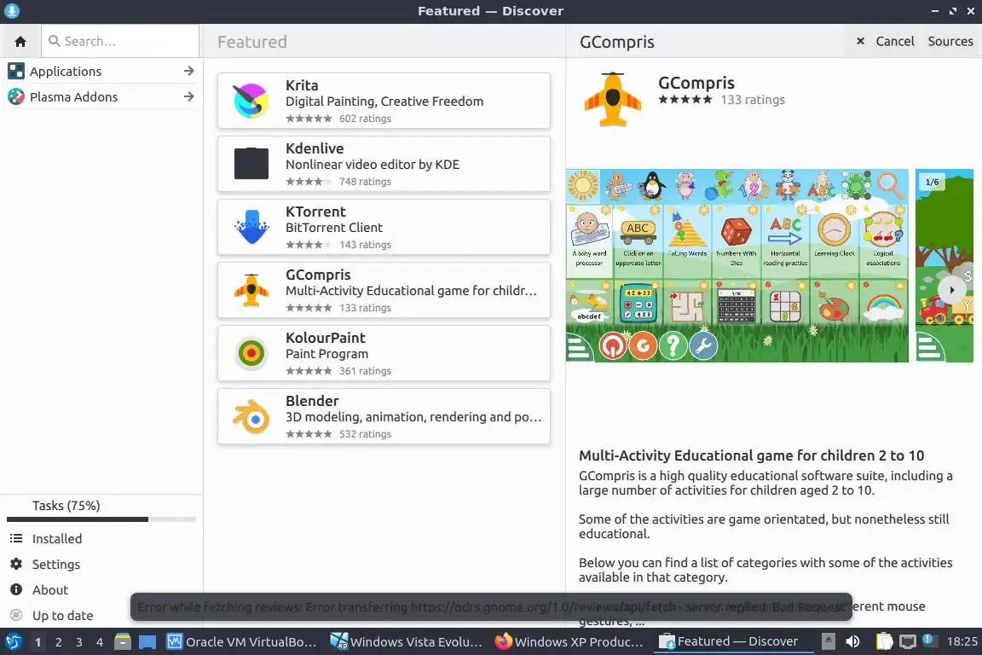The image size is (982, 655).
Task: Click the GCompris airplane icon in list
Action: point(251,290)
